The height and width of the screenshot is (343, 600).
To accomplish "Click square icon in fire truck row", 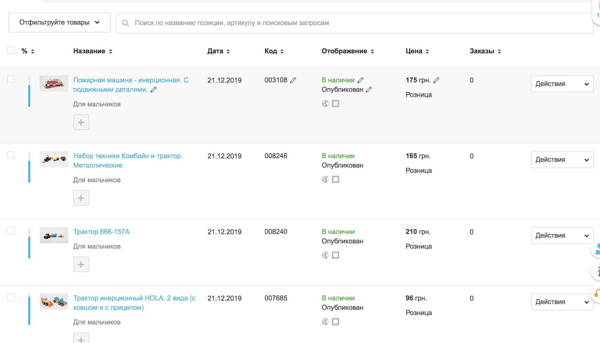I will (336, 104).
